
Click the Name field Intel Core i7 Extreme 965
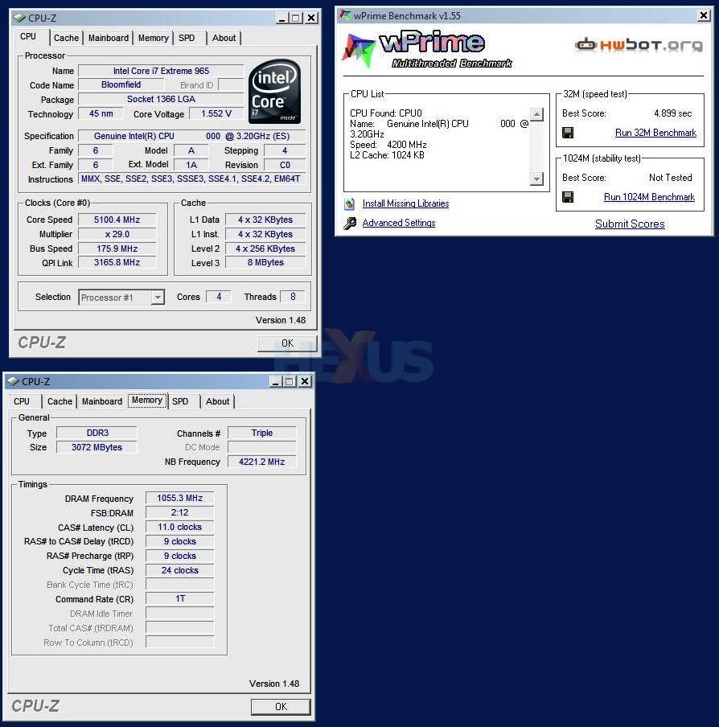click(161, 71)
